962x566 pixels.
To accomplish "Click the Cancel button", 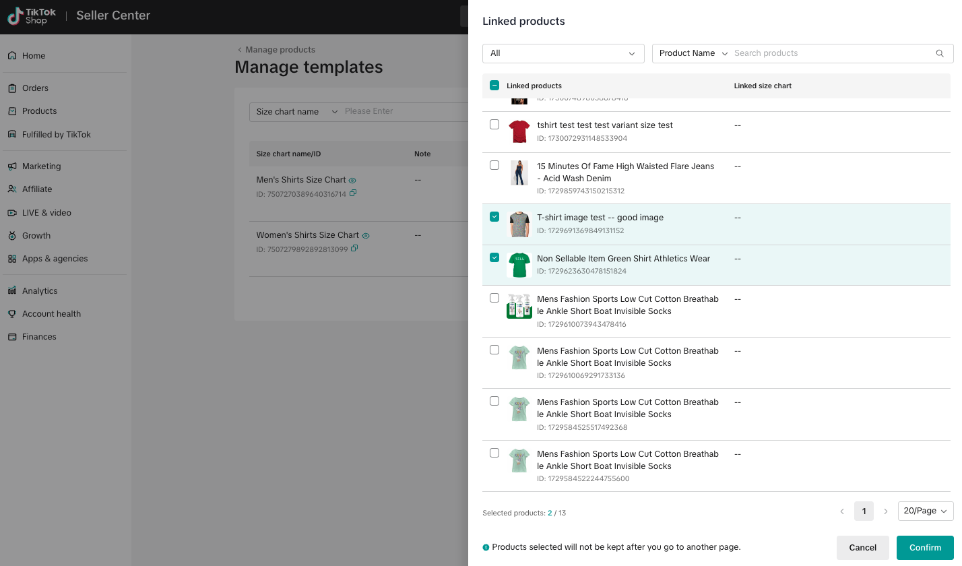I will (862, 548).
